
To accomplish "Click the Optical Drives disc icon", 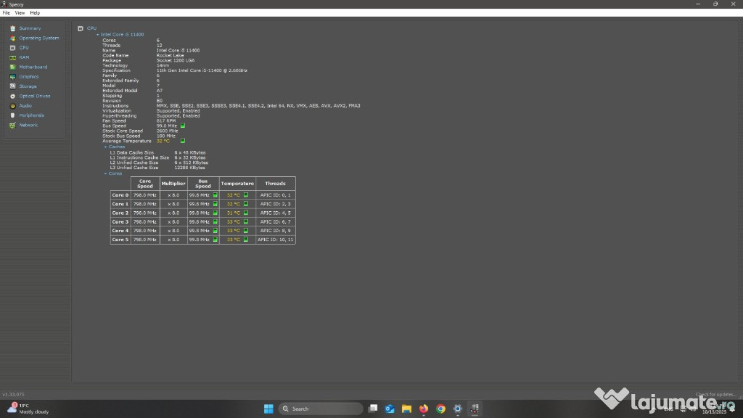I will (13, 96).
